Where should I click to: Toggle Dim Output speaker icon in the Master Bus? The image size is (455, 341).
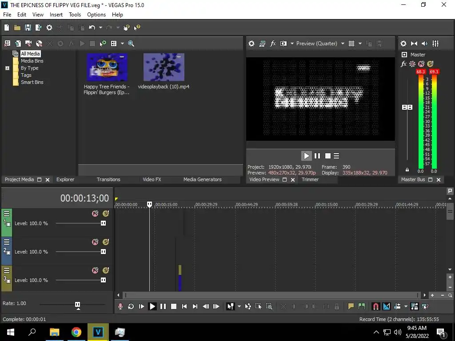424,44
